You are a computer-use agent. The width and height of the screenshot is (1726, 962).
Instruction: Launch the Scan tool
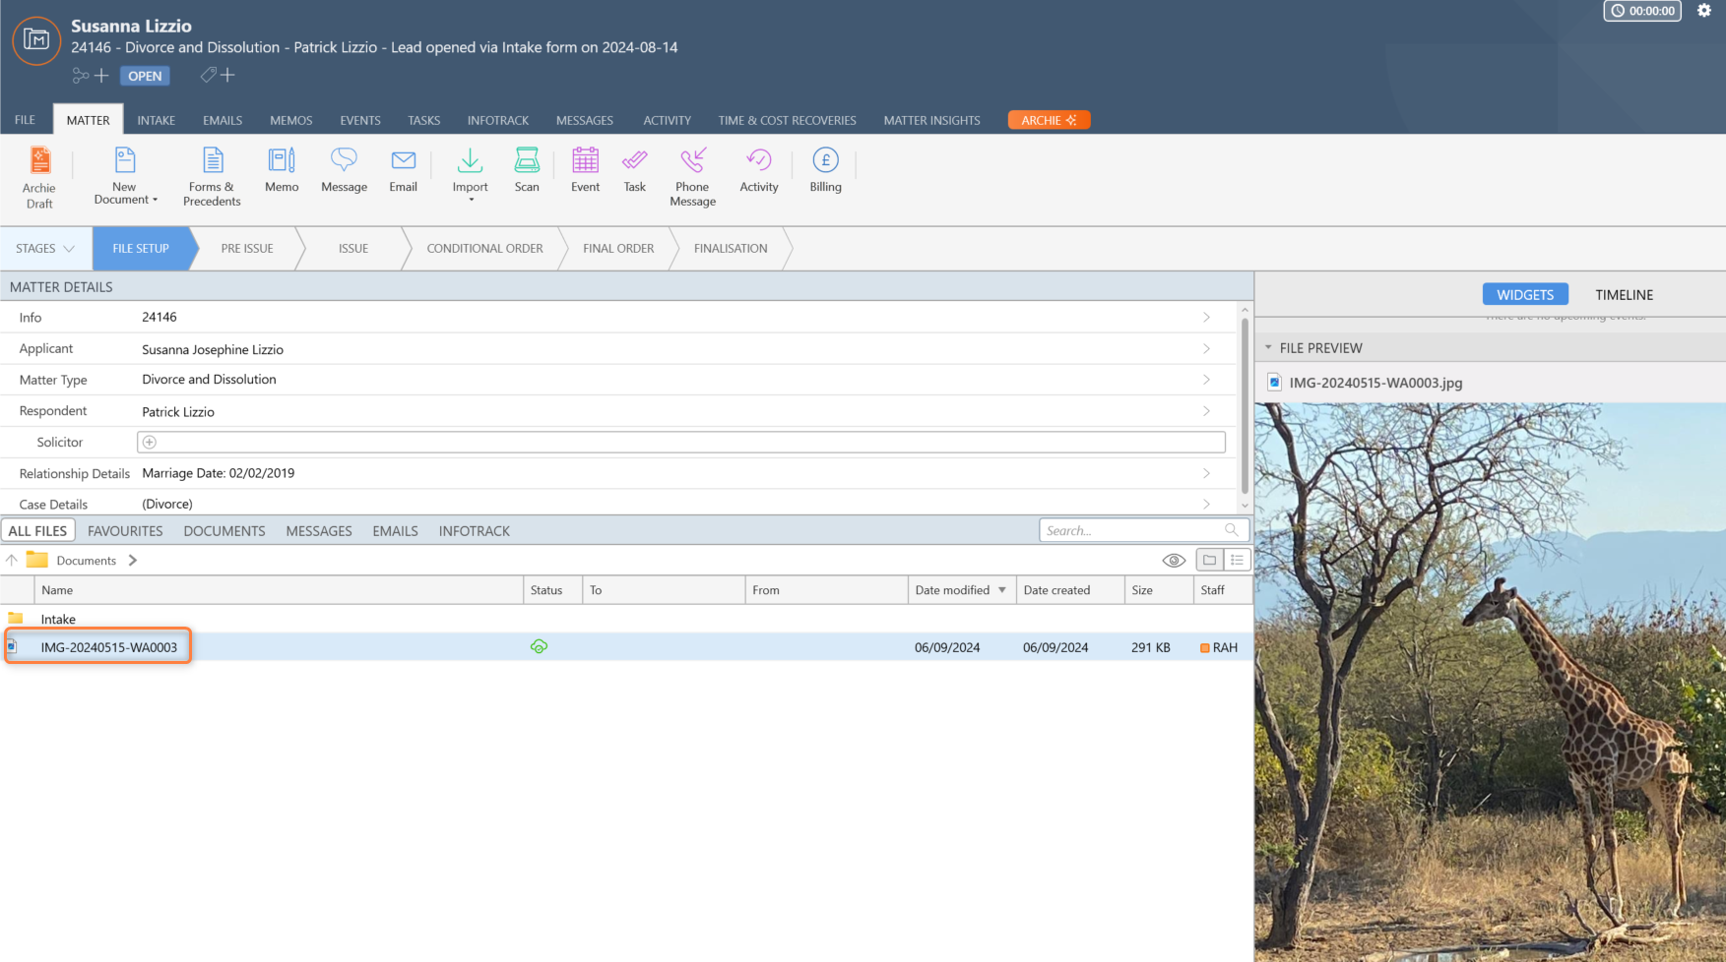[x=527, y=169]
